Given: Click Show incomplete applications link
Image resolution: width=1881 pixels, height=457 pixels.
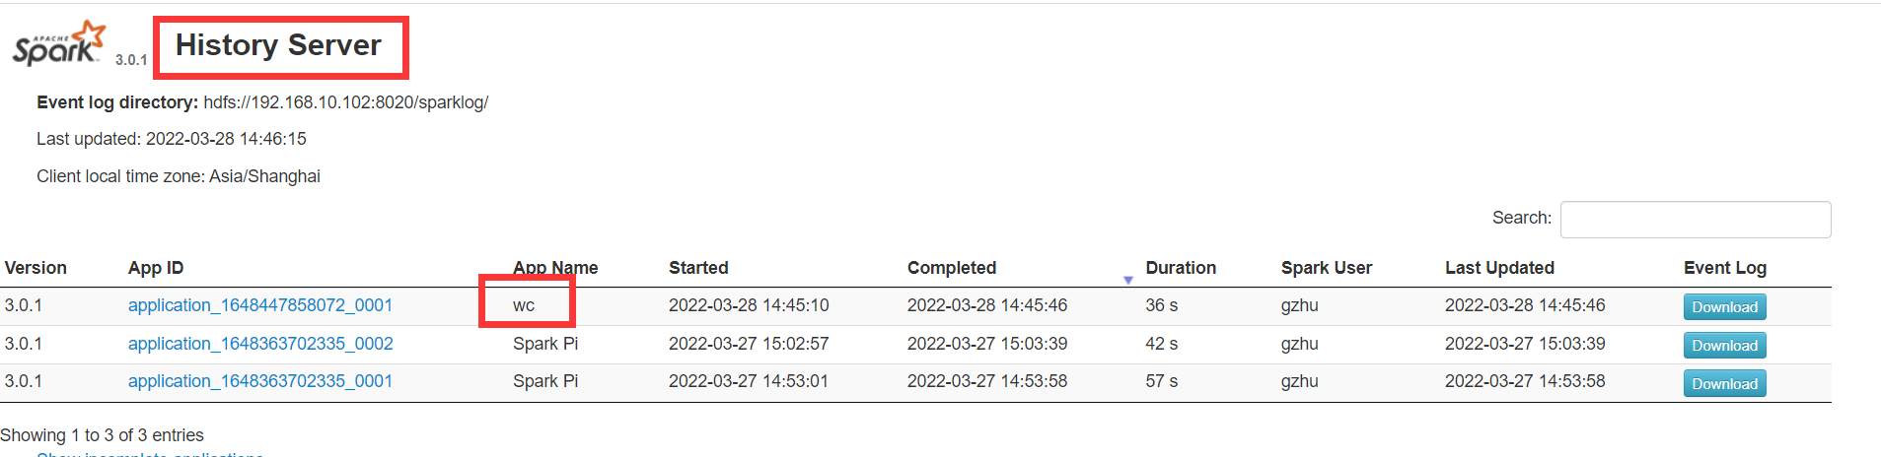Looking at the screenshot, I should [150, 453].
